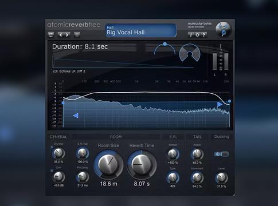
Task: Click the right channel level meter
Action: click(226, 61)
